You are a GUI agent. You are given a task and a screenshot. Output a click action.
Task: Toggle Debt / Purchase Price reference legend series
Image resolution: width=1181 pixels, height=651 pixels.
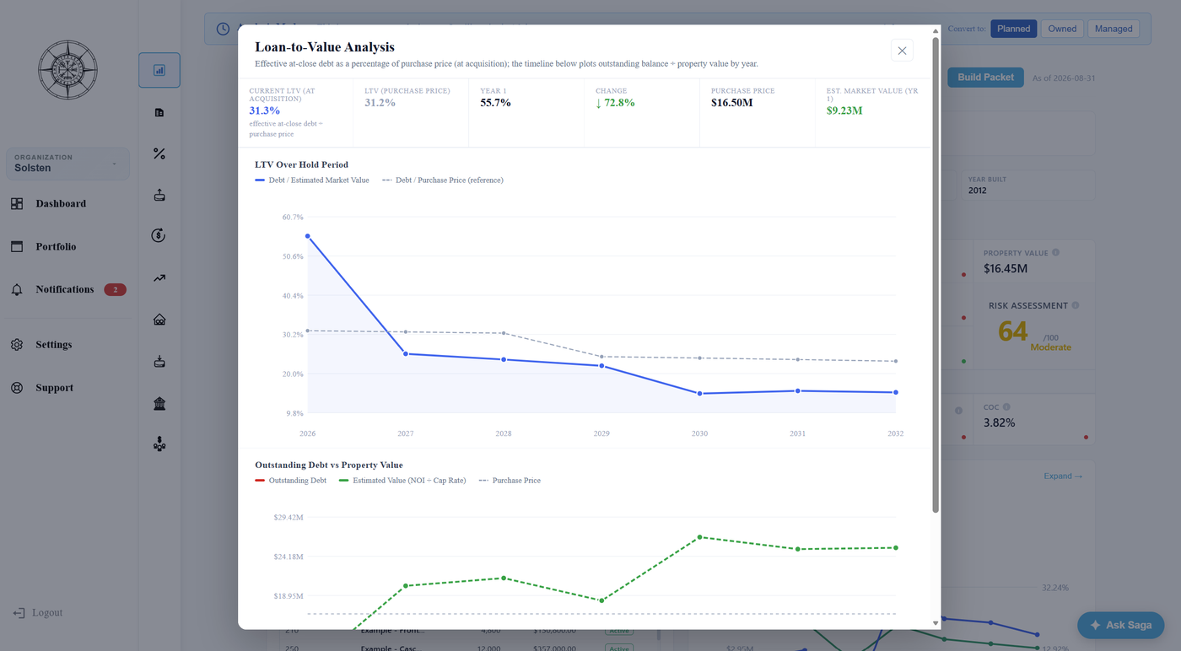[x=443, y=180]
